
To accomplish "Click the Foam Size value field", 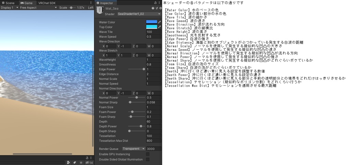I will pos(154,107).
